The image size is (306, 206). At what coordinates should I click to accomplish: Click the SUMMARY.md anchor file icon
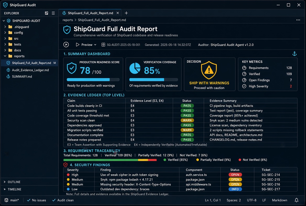click(8, 76)
